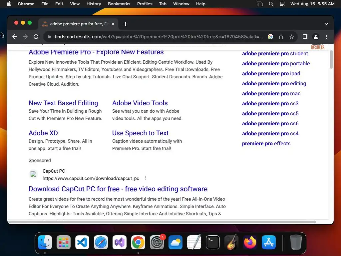Select adobe premiere pro editing suggestion

(274, 84)
